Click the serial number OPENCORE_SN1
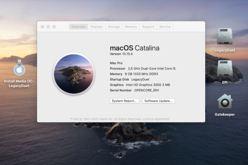The height and width of the screenshot is (165, 248). pyautogui.click(x=146, y=90)
